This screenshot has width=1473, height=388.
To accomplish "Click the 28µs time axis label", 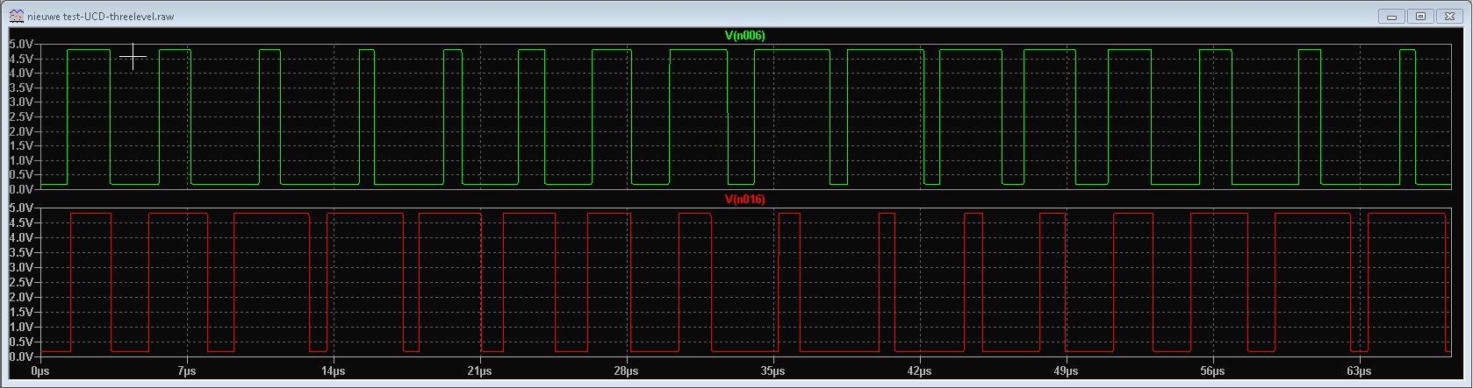I will [626, 371].
